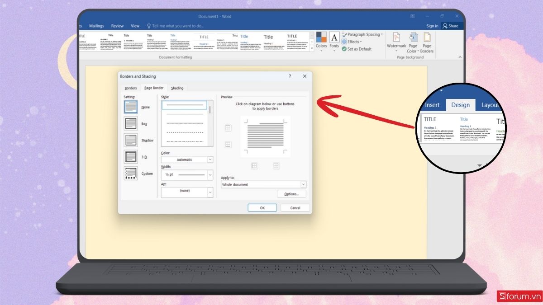Expand the Effects theme dropdown
The width and height of the screenshot is (543, 305).
tap(352, 42)
